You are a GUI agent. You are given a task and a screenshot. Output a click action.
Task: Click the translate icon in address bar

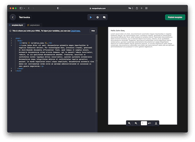(x=129, y=8)
